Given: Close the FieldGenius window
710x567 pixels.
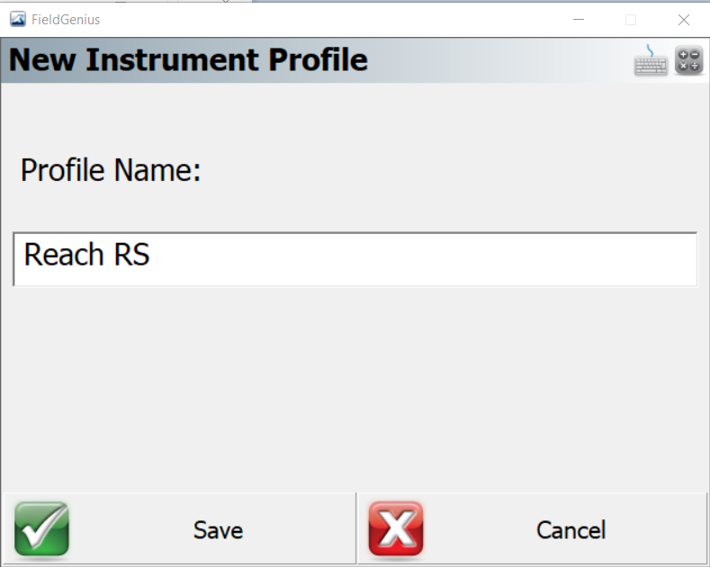Looking at the screenshot, I should 684,20.
